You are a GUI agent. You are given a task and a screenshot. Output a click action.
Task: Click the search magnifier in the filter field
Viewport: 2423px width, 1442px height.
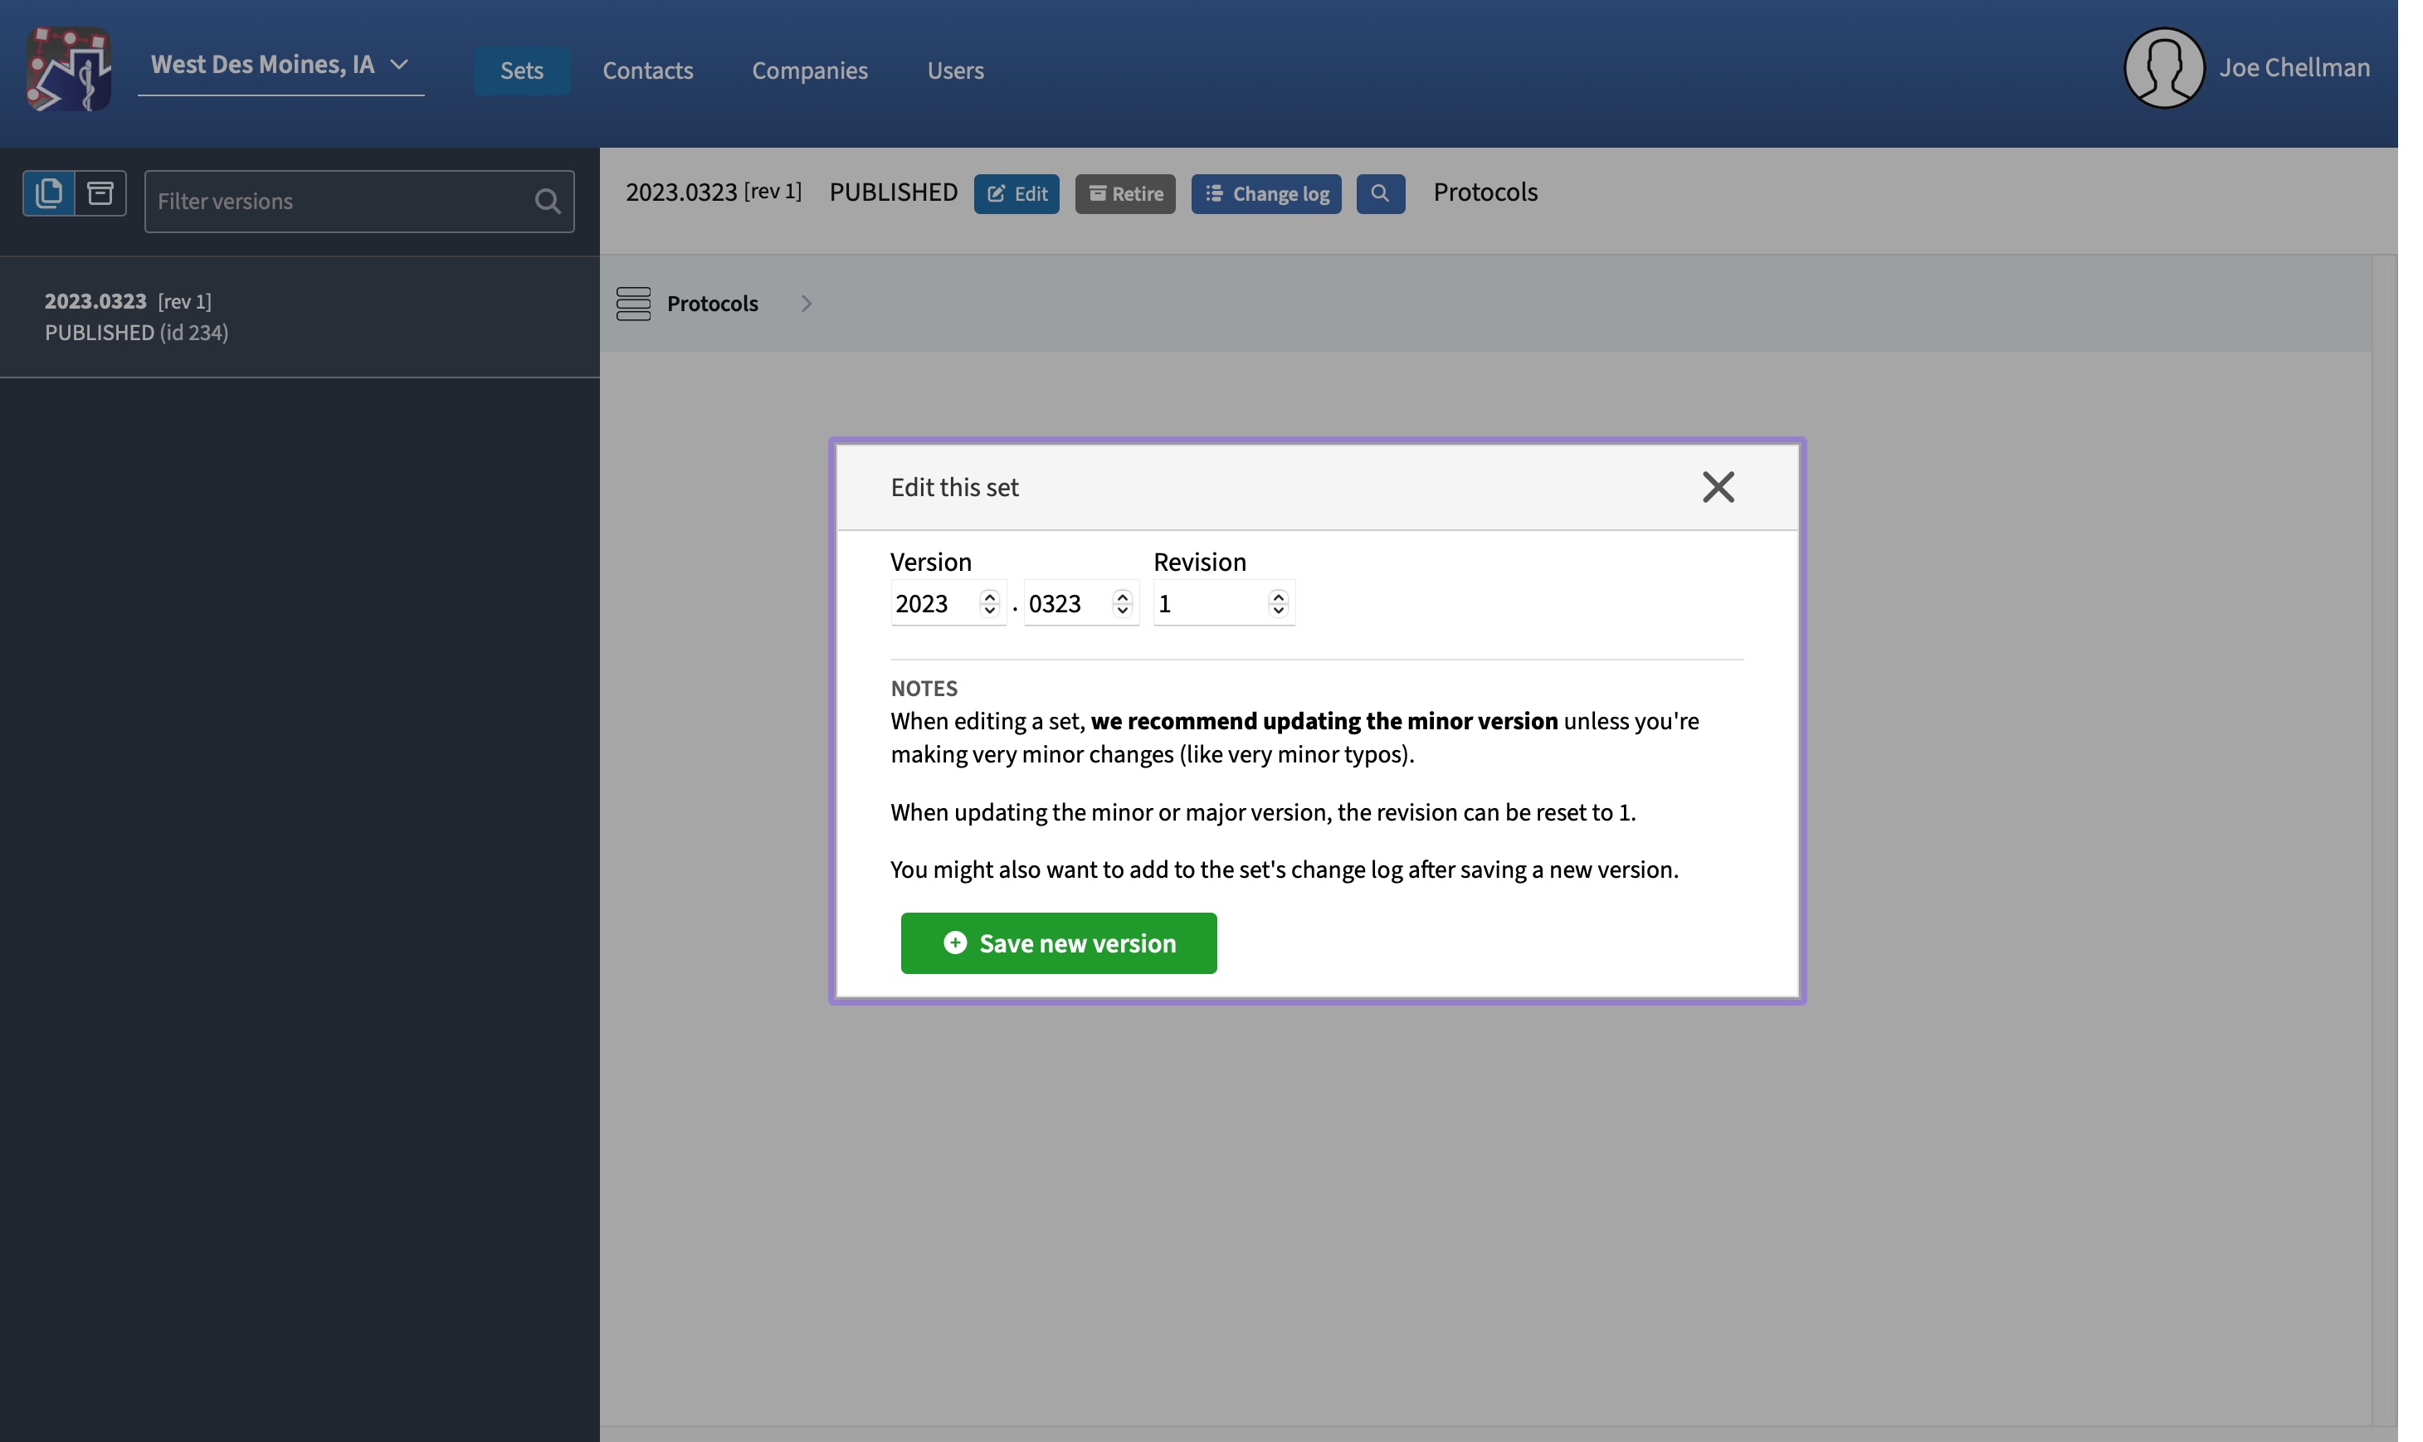tap(546, 201)
